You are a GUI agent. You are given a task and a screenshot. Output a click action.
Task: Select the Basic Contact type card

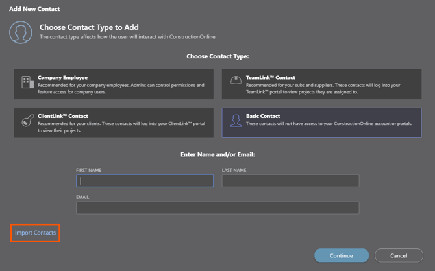321,123
